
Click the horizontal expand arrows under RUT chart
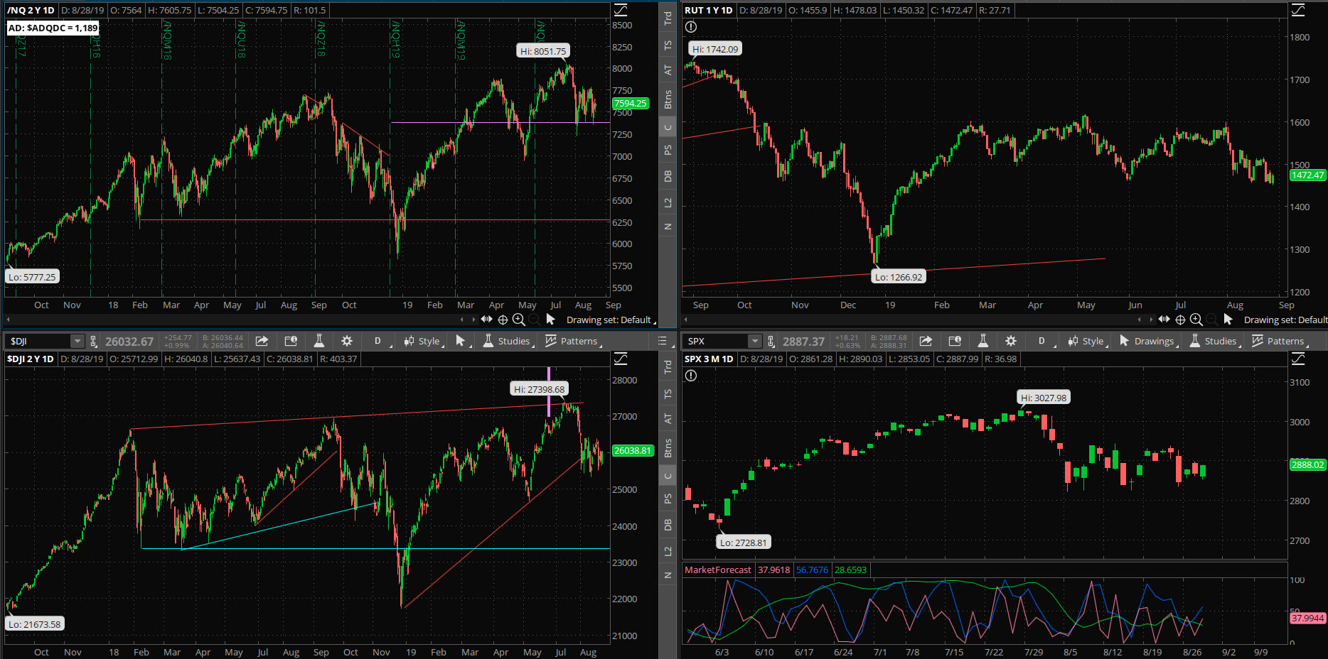[x=1164, y=320]
